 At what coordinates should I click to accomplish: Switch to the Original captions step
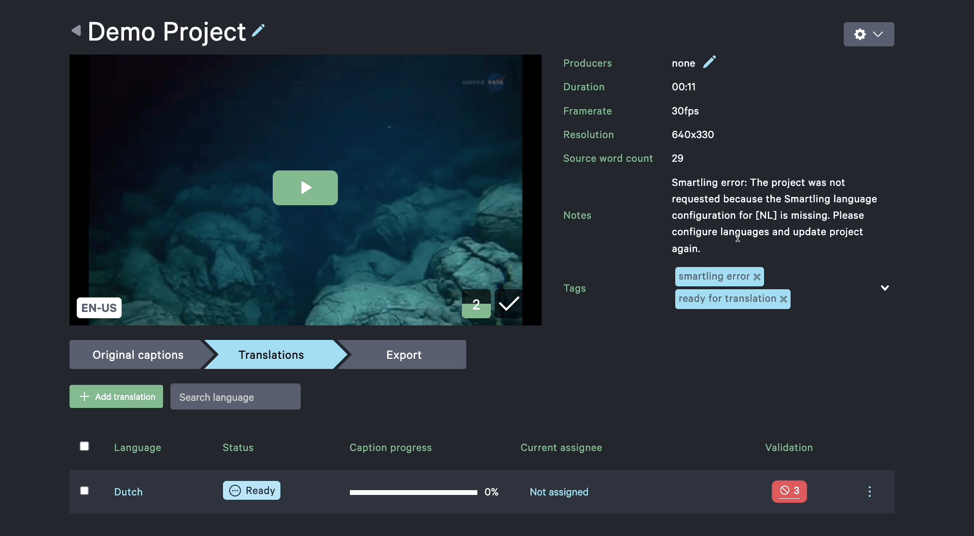(138, 354)
